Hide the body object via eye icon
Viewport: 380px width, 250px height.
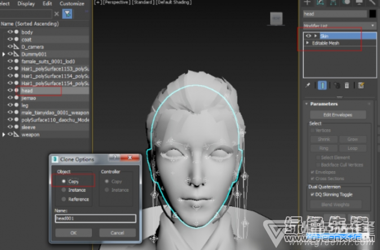pos(10,32)
